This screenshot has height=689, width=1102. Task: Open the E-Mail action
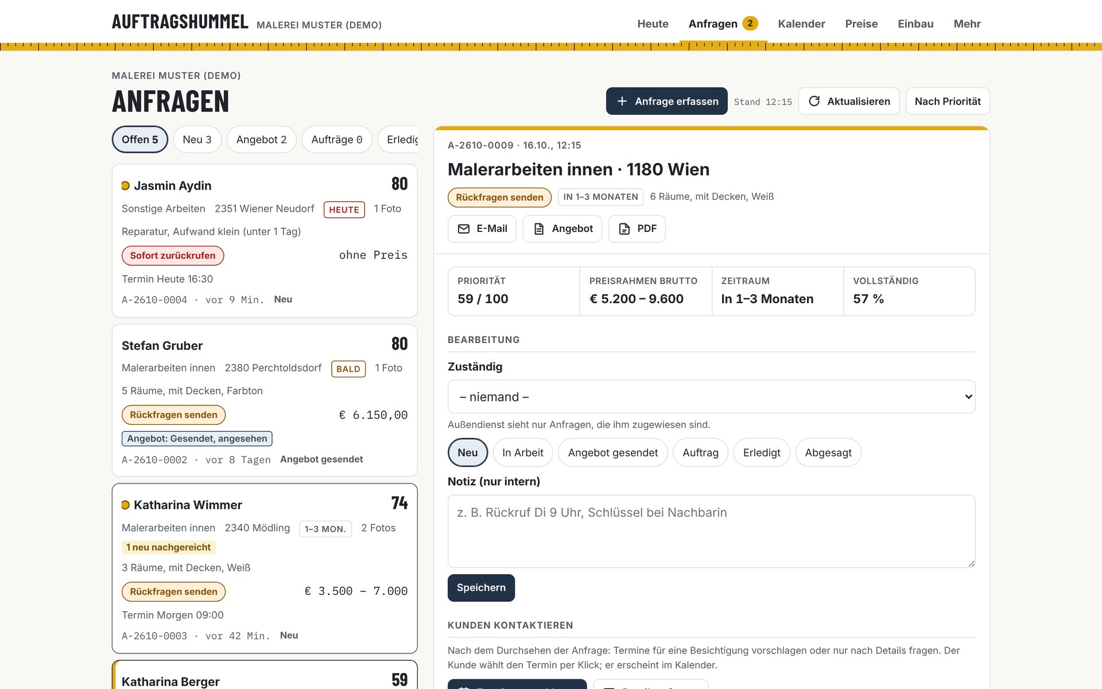(482, 229)
